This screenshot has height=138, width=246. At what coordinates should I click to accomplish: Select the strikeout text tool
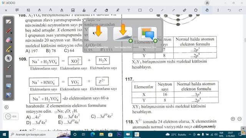click(61, 10)
